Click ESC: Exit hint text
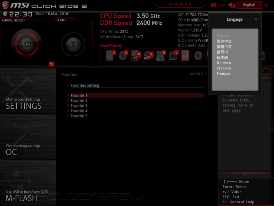The height and width of the screenshot is (206, 274). click(231, 197)
